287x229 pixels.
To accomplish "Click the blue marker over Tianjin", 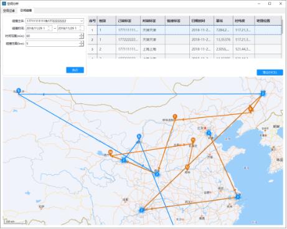I will tap(209, 133).
